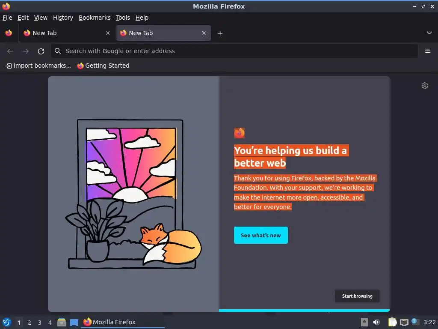Viewport: 438px width, 329px height.
Task: Click the Start browsing button
Action: [x=357, y=296]
